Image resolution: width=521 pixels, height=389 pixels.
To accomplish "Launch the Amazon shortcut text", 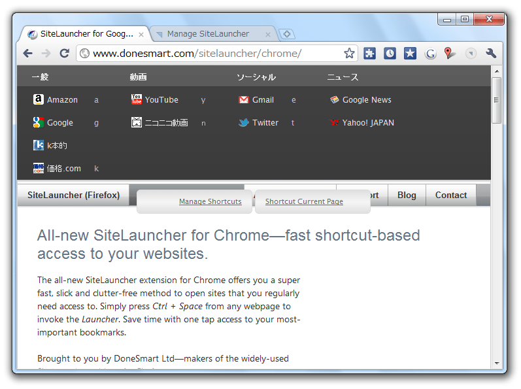I will 62,99.
